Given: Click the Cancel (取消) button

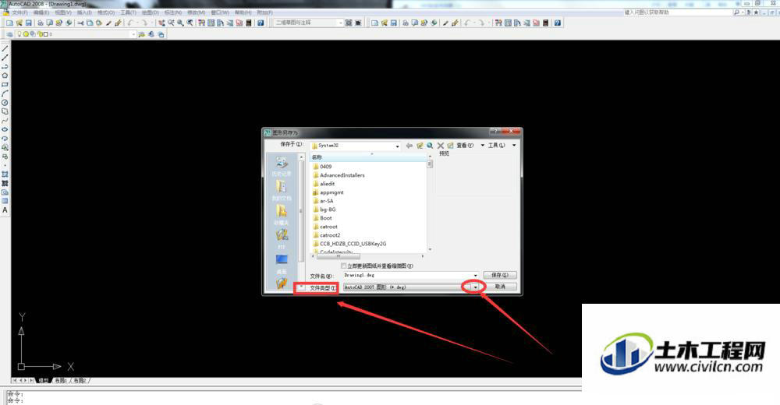Looking at the screenshot, I should [x=500, y=287].
